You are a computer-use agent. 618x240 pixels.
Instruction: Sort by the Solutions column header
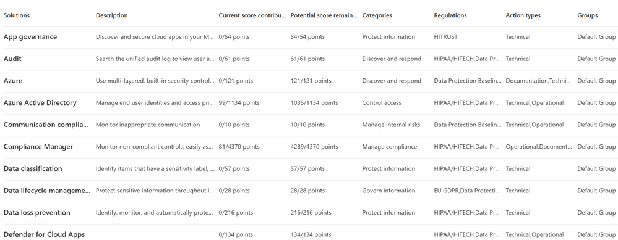(x=17, y=15)
